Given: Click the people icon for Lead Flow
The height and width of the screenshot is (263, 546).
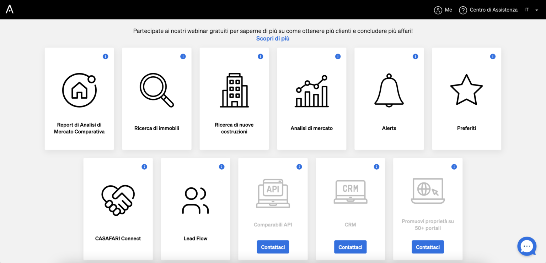Looking at the screenshot, I should [x=196, y=201].
